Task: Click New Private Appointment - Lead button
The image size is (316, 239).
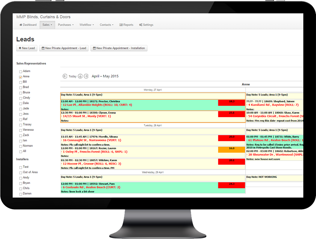Action: coord(64,48)
